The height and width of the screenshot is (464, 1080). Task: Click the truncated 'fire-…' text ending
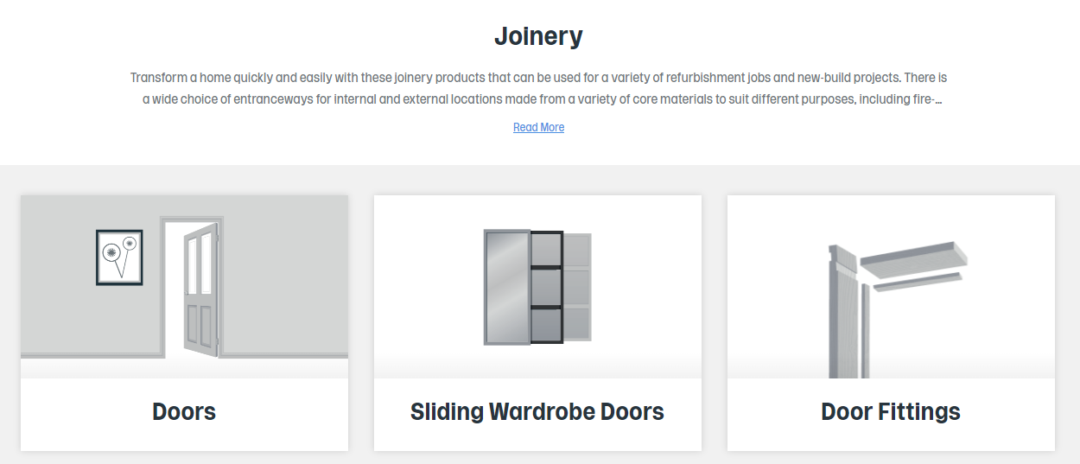[x=927, y=99]
